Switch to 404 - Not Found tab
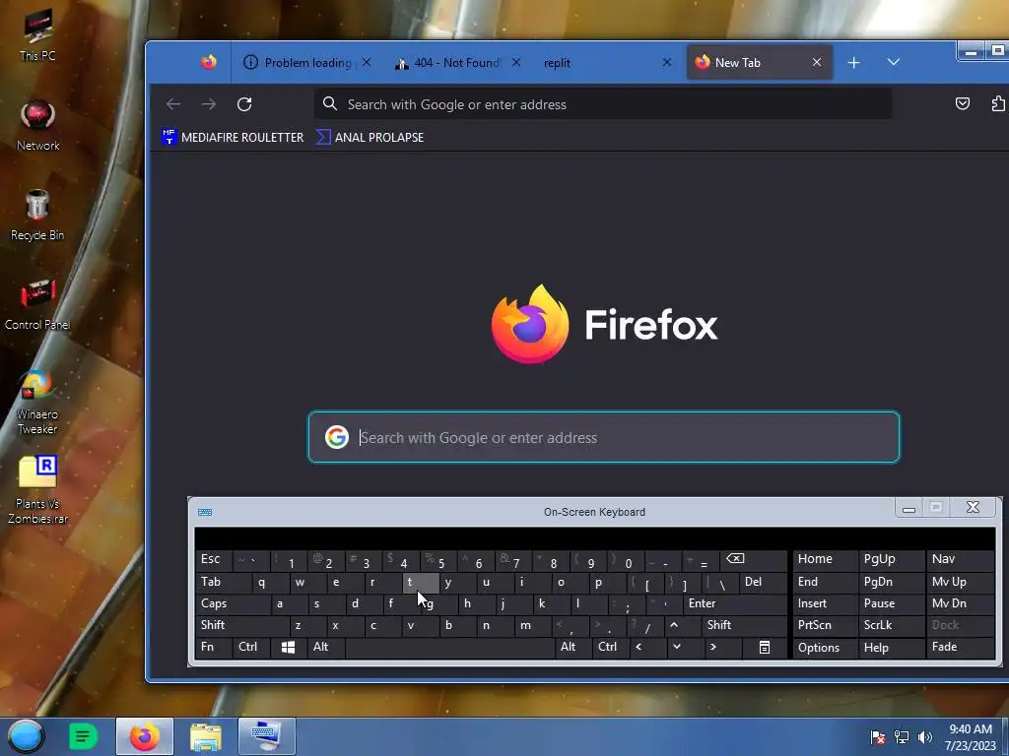Viewport: 1009px width, 756px height. [457, 62]
